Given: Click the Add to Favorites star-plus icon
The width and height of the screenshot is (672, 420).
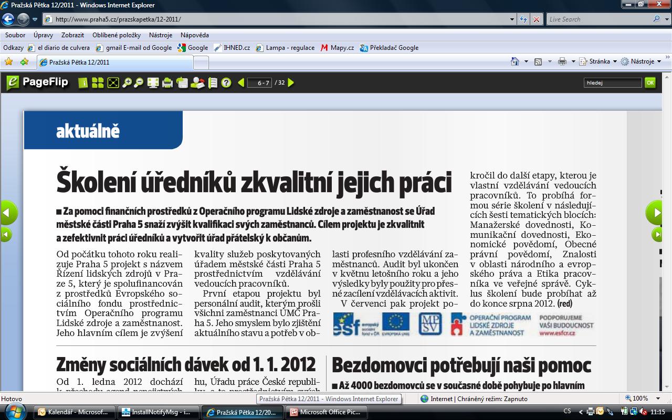Looking at the screenshot, I should tap(24, 62).
